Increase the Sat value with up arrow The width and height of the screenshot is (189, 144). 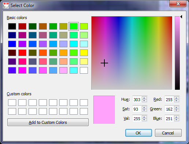(x=144, y=107)
